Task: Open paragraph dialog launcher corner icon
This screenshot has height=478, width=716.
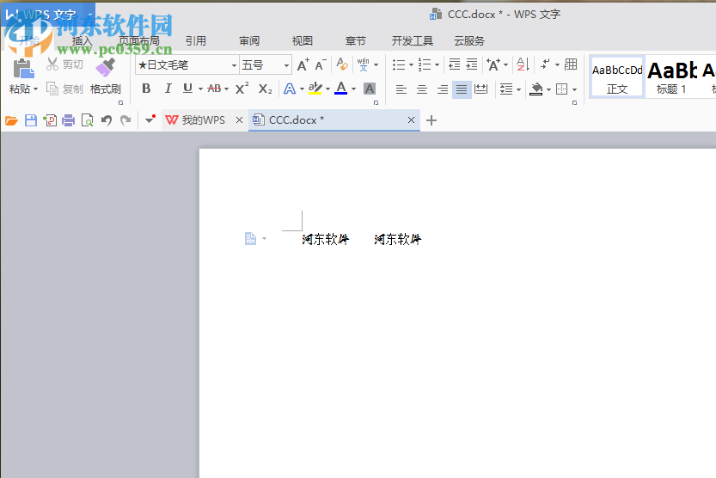Action: [x=574, y=102]
